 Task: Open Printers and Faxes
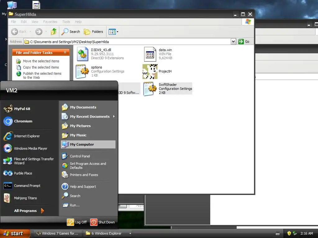pos(88,175)
